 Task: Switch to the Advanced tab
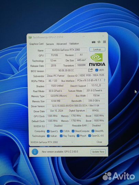61,44
